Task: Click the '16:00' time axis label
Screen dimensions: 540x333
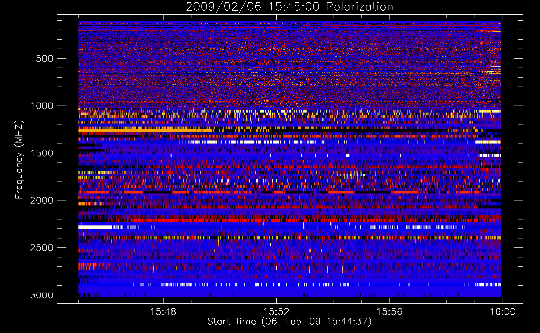Action: [503, 312]
